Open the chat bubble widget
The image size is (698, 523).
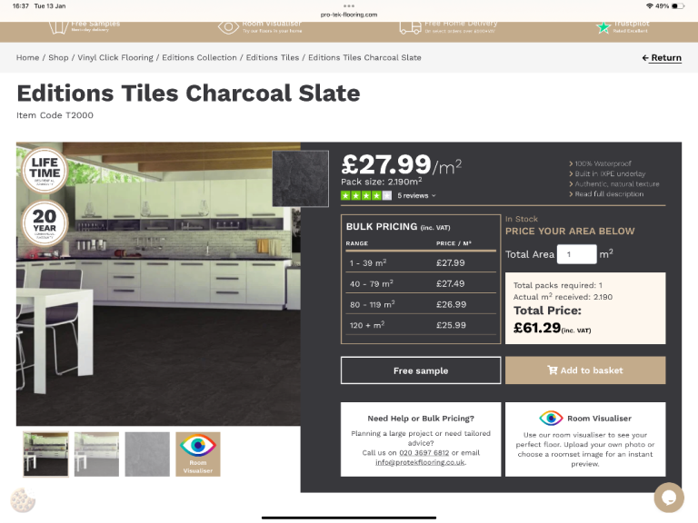click(x=669, y=498)
